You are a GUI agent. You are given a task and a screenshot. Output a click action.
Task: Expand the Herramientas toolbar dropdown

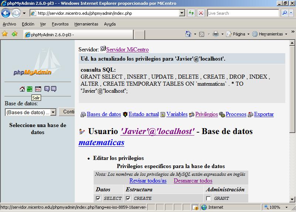[270, 34]
